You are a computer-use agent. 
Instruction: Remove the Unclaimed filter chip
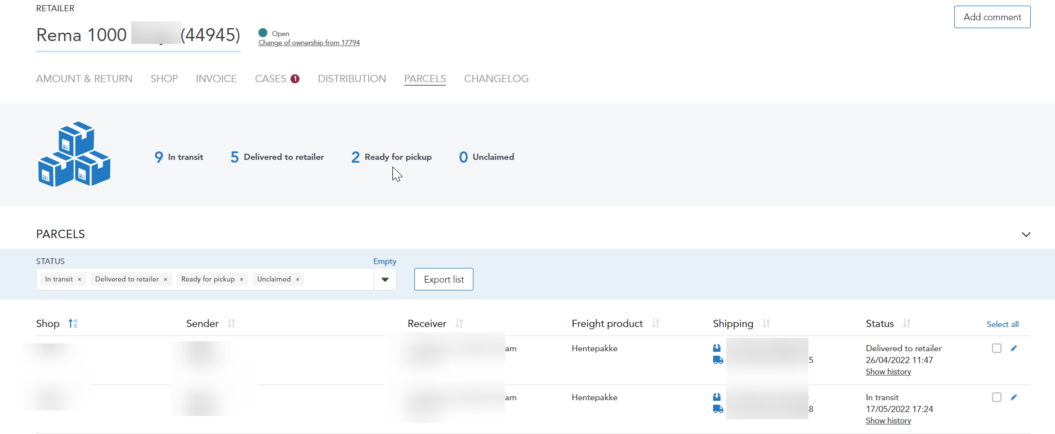tap(297, 279)
